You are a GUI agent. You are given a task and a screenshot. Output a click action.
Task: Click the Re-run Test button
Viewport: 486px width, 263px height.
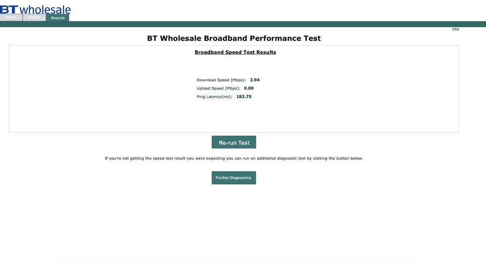coord(234,142)
